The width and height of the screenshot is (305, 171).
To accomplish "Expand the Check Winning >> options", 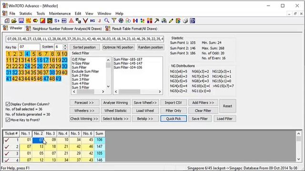I will pos(84,119).
